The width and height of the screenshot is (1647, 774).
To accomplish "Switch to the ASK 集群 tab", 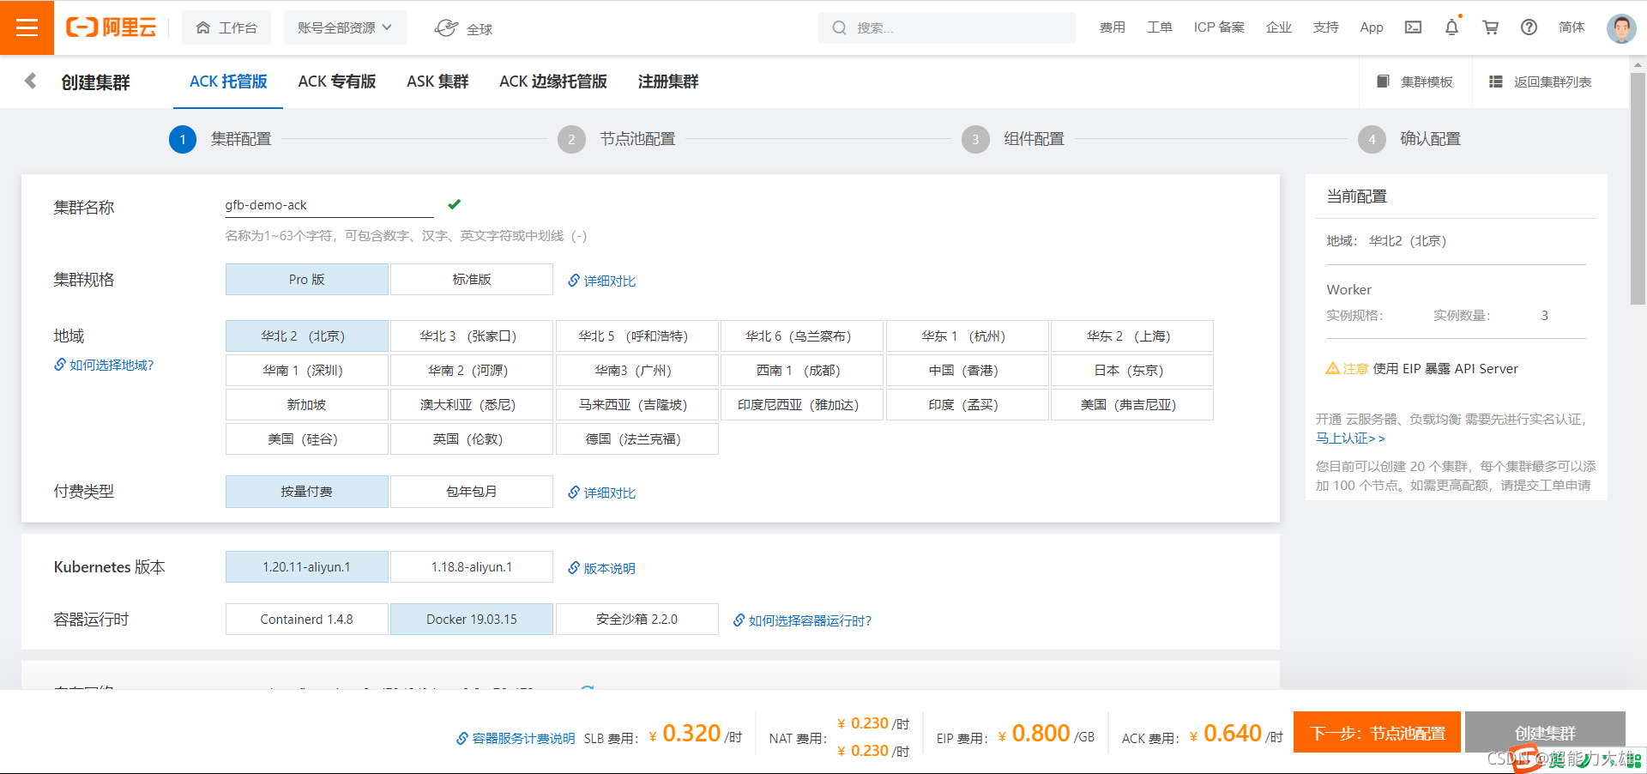I will pos(437,82).
